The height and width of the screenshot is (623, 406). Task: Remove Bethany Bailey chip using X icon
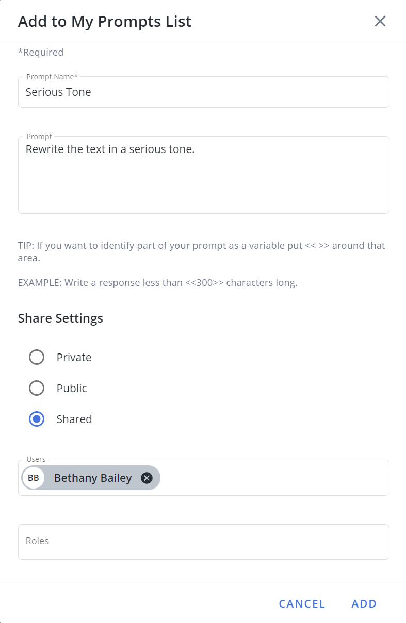click(x=147, y=478)
